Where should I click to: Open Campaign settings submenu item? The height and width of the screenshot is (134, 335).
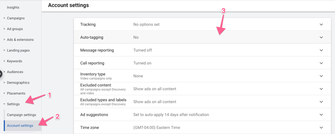[x=21, y=115]
